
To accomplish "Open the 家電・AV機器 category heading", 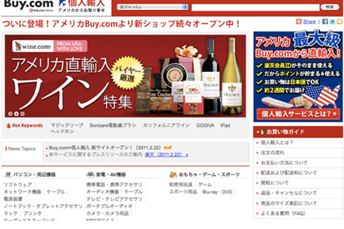I will coord(111,174).
